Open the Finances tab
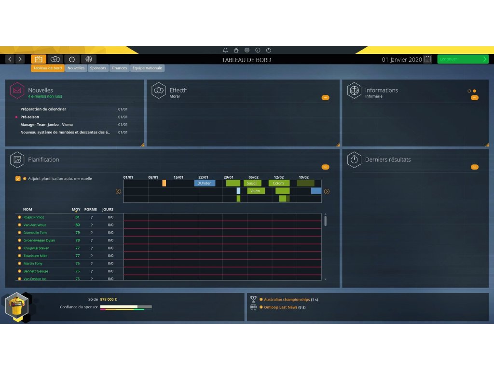 (x=120, y=68)
